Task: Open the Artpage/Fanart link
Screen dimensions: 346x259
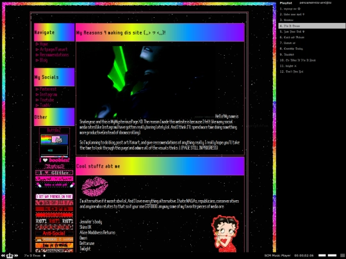Action: click(x=53, y=49)
